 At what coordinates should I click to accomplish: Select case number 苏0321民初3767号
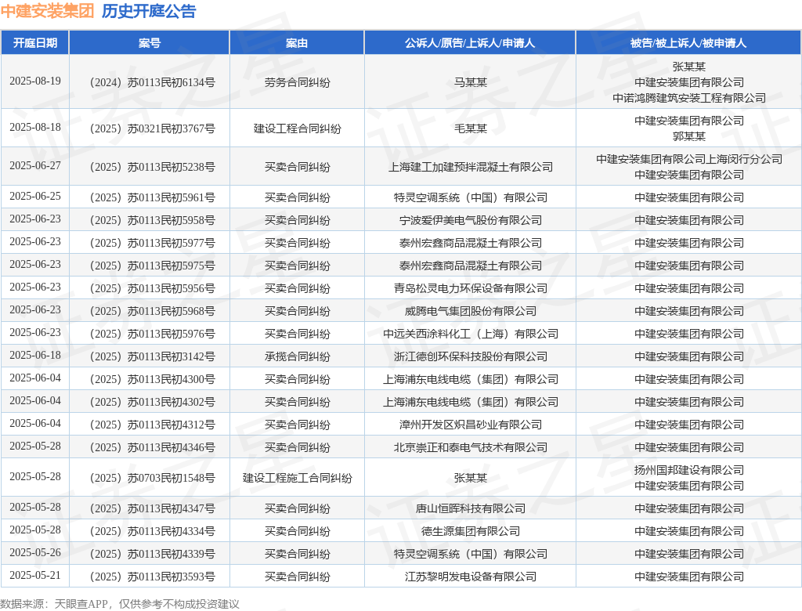point(153,128)
